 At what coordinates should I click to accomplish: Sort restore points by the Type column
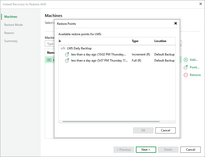point(135,41)
